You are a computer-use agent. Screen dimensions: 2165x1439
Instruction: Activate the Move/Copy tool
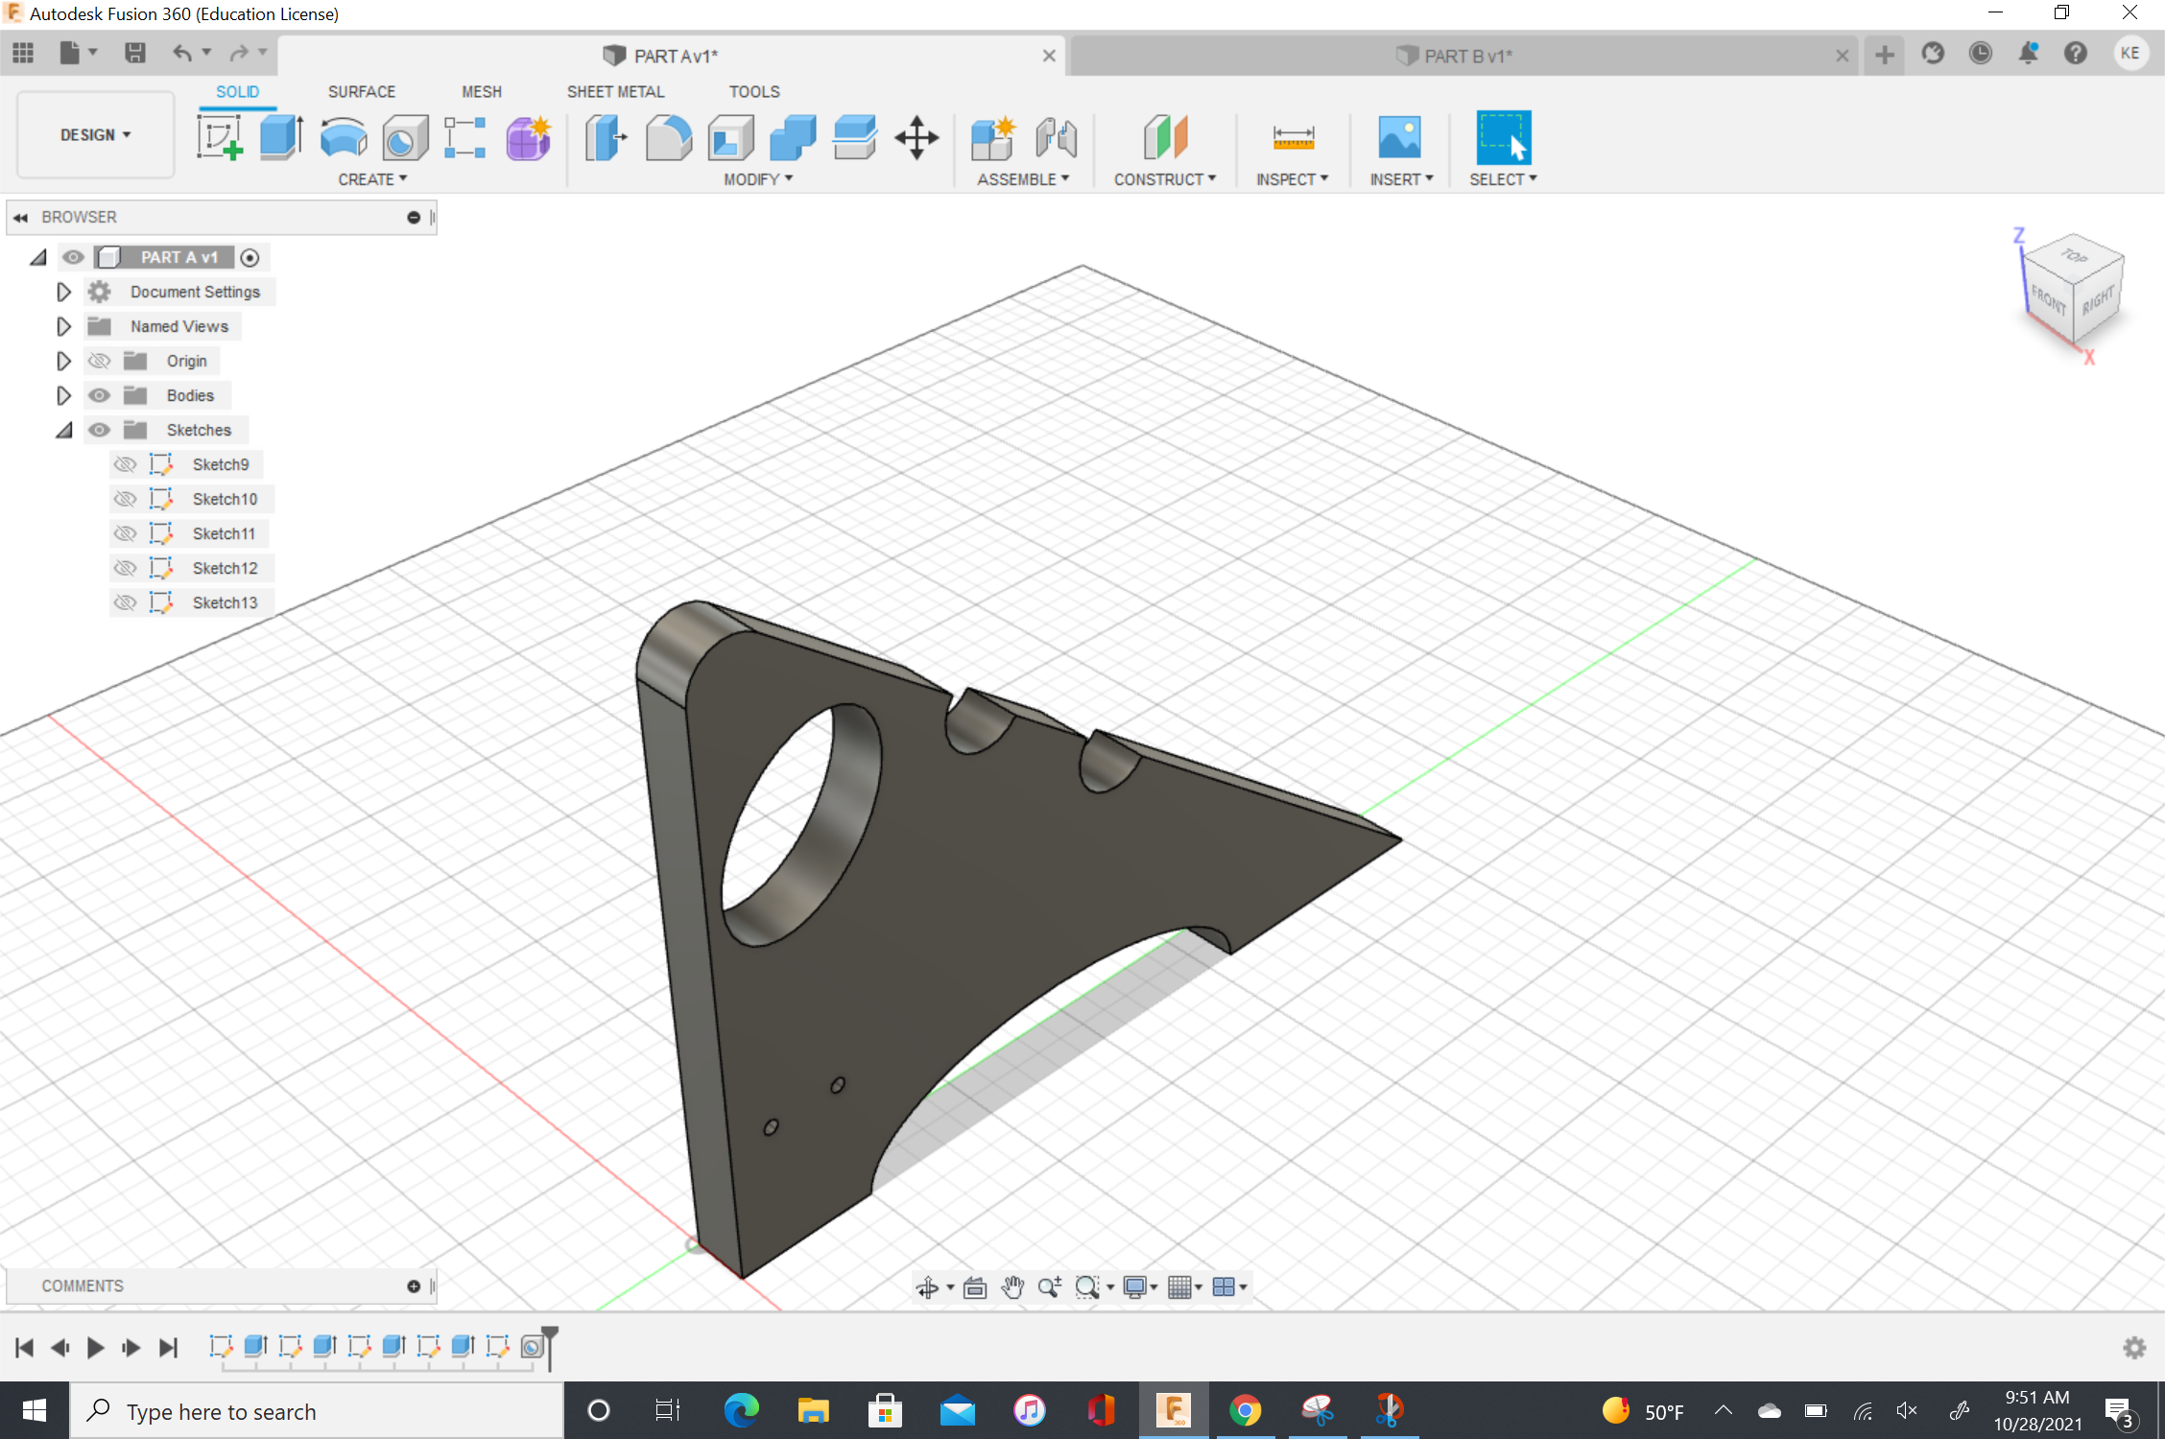click(916, 138)
